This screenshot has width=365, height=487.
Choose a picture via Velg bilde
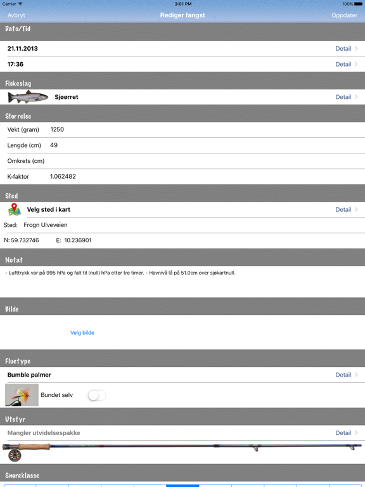82,333
